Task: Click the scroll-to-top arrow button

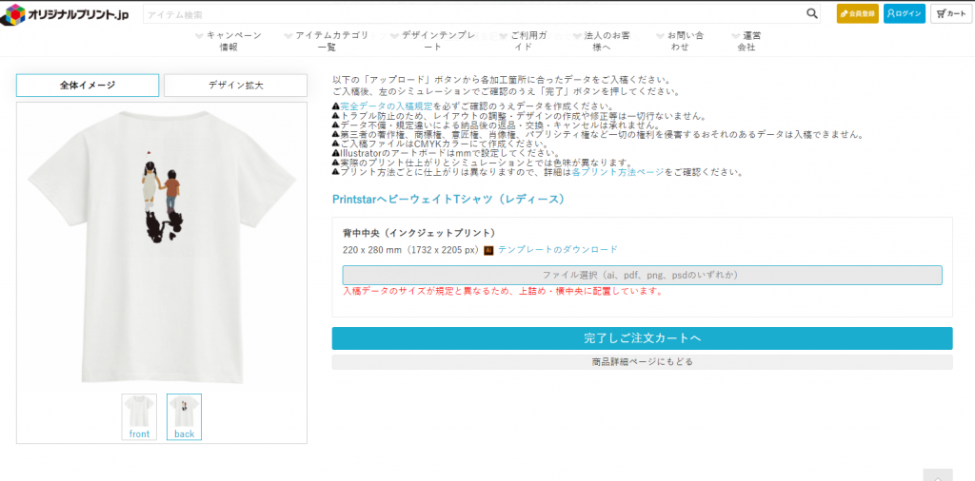Action: pyautogui.click(x=938, y=474)
